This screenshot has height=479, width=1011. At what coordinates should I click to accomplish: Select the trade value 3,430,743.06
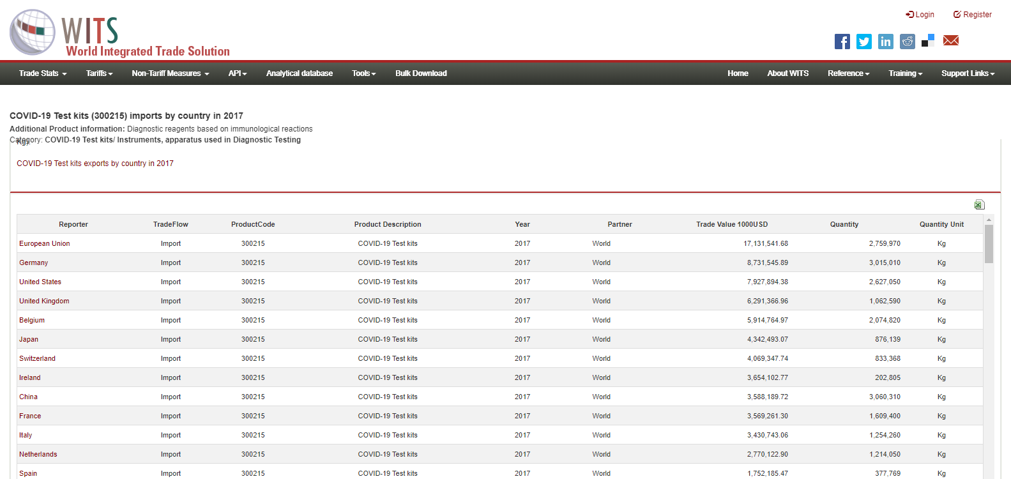pos(768,435)
